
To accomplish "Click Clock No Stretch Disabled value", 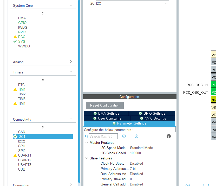I will 136,164.
